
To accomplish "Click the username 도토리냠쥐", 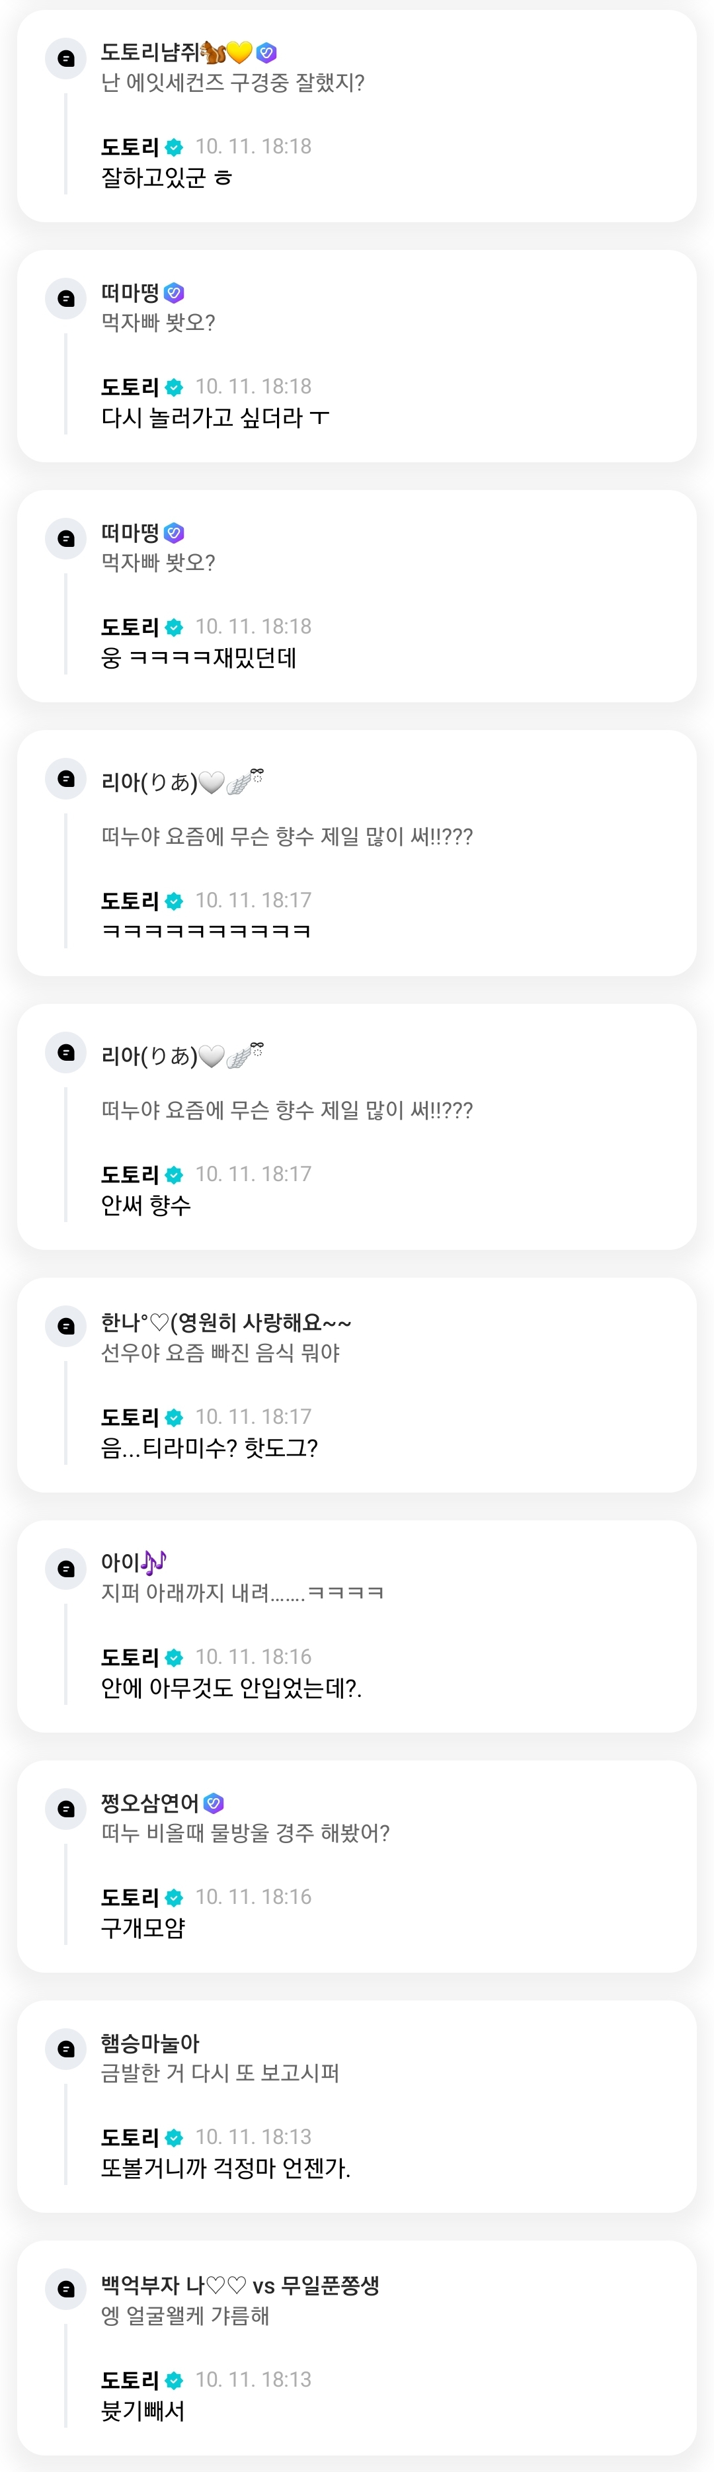I will [149, 53].
